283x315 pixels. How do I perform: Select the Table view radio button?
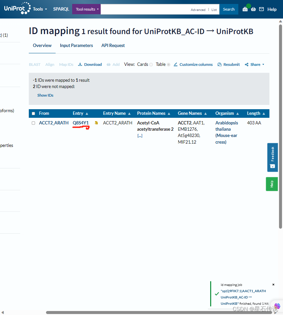168,65
